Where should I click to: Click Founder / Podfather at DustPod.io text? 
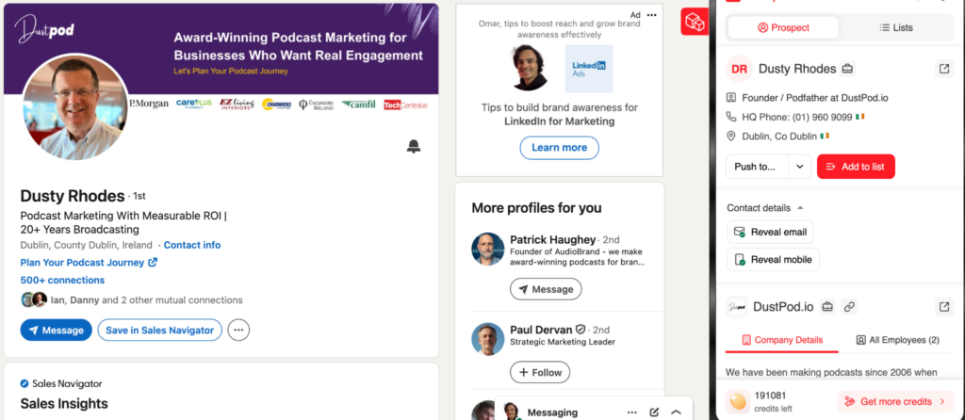pos(815,97)
